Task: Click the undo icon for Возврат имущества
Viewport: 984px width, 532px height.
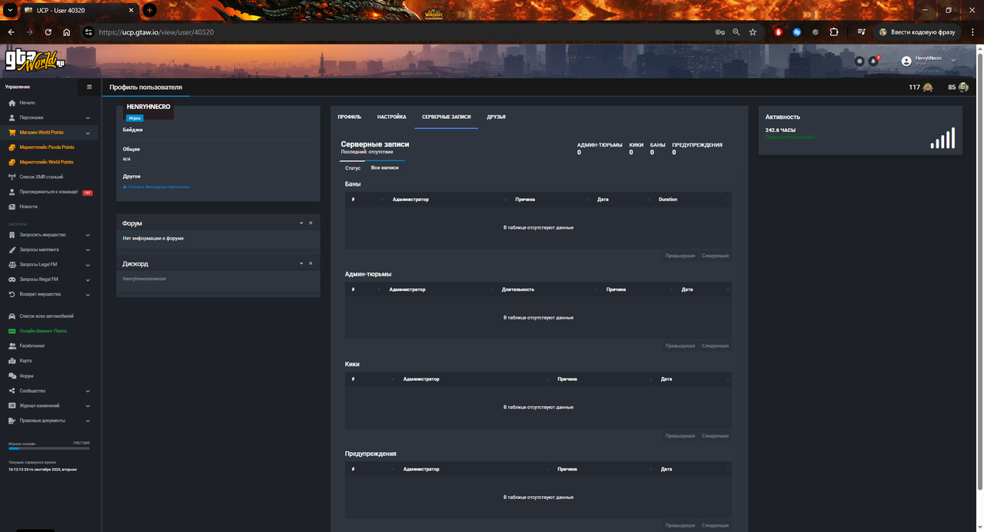Action: click(x=12, y=294)
